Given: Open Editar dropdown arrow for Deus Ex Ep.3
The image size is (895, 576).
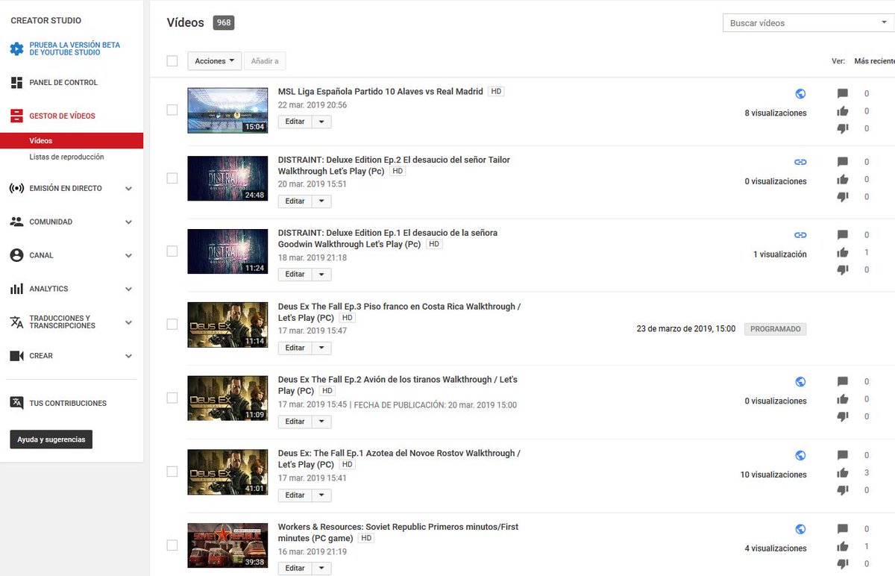Looking at the screenshot, I should click(x=321, y=348).
